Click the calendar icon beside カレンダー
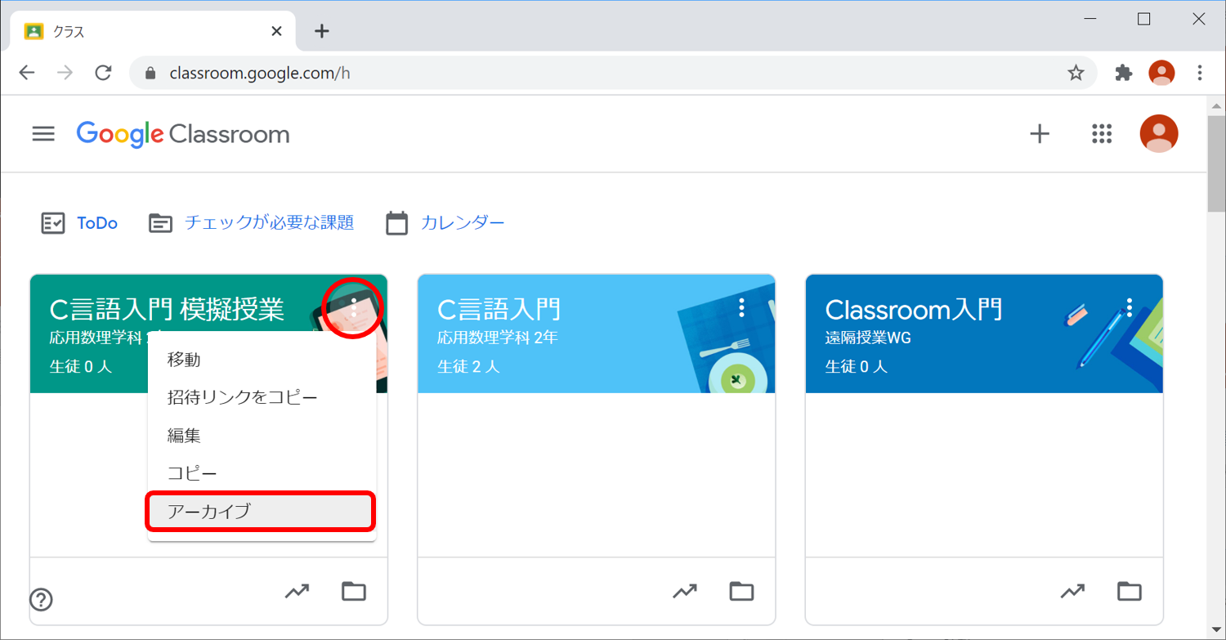Image resolution: width=1226 pixels, height=640 pixels. 397,223
